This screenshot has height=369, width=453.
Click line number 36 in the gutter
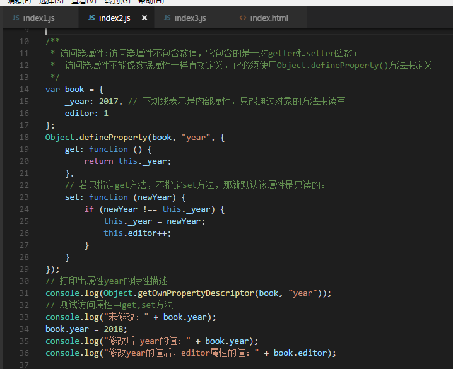point(24,353)
